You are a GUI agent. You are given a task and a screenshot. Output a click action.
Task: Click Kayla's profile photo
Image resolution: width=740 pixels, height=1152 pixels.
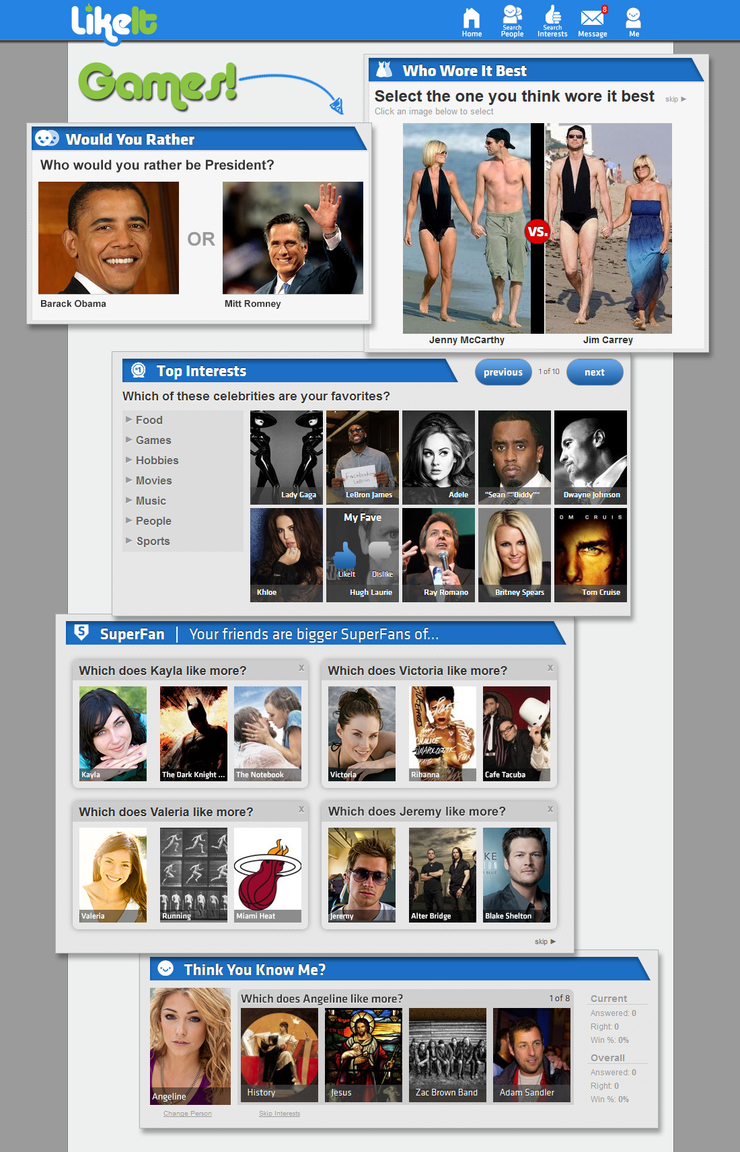coord(113,733)
